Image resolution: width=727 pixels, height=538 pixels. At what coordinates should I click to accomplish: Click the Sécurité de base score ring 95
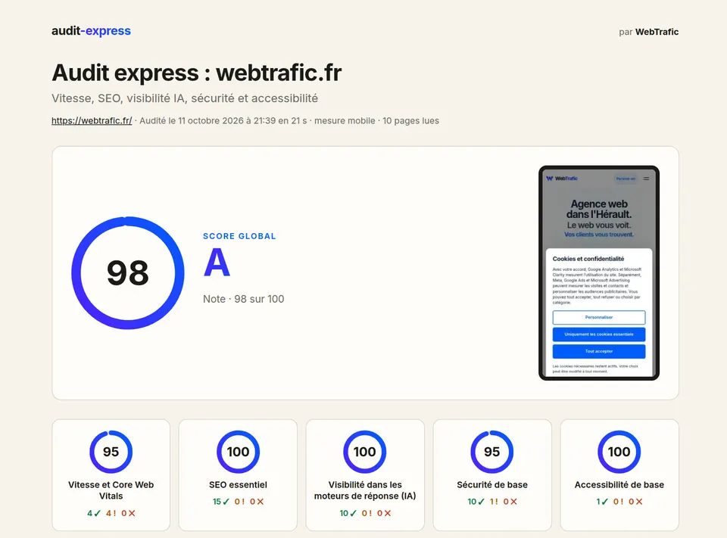point(492,452)
